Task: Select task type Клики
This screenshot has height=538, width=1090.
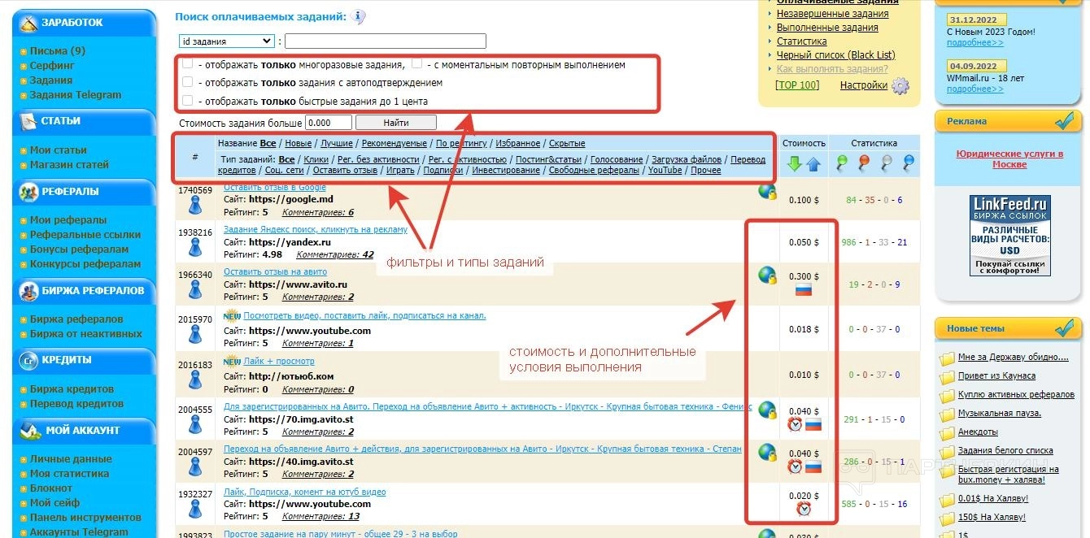Action: point(316,160)
